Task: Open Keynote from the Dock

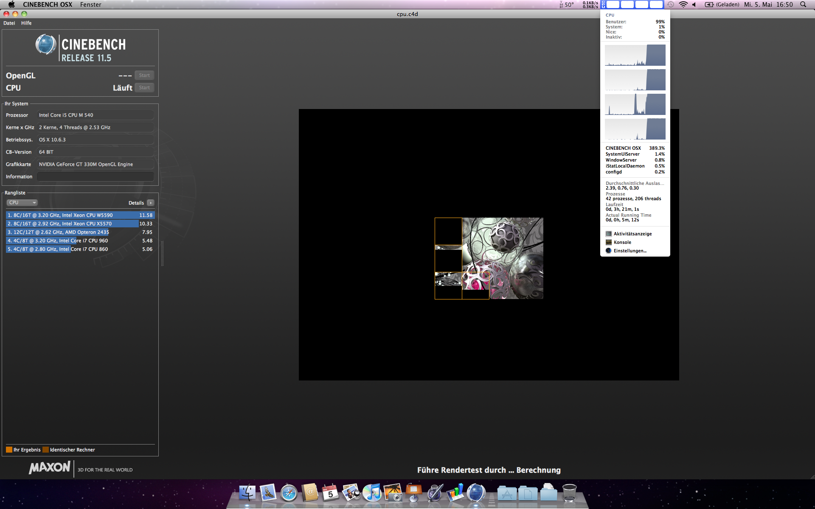Action: (413, 493)
